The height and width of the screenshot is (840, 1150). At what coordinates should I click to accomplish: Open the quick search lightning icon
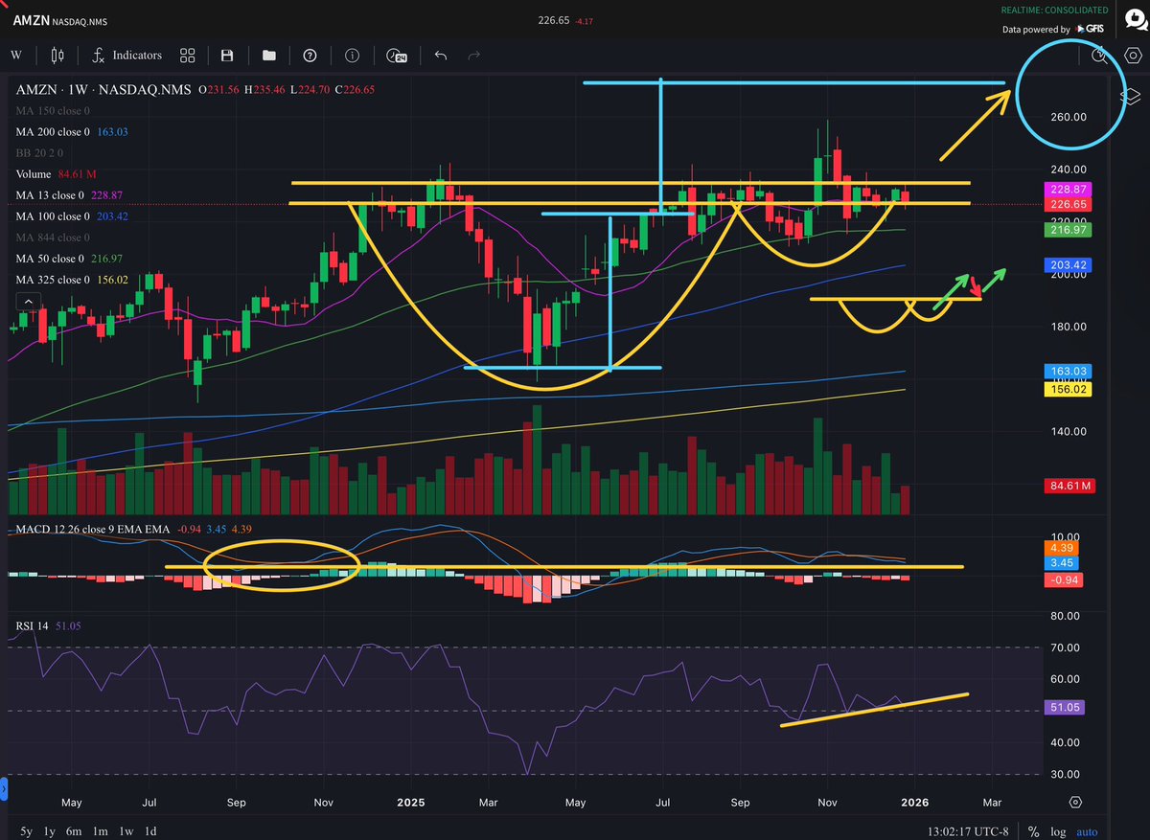pos(1099,56)
